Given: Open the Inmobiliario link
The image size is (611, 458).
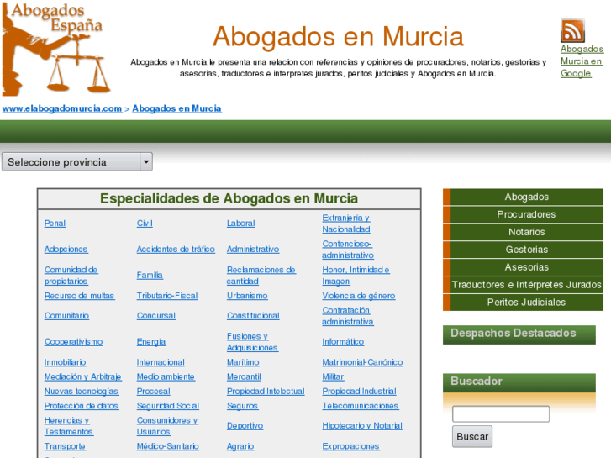Looking at the screenshot, I should (65, 362).
